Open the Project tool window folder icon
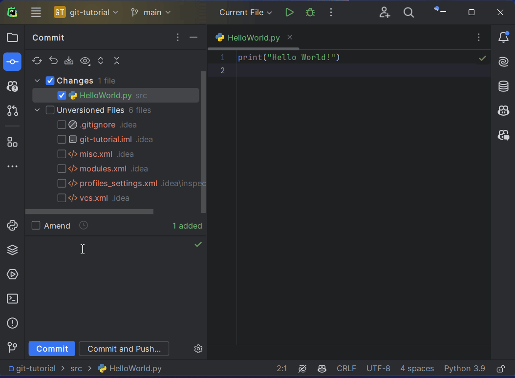515x378 pixels. pyautogui.click(x=12, y=38)
